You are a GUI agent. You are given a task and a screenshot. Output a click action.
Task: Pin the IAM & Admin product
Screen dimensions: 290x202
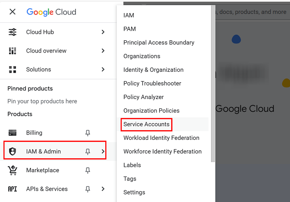pyautogui.click(x=88, y=152)
